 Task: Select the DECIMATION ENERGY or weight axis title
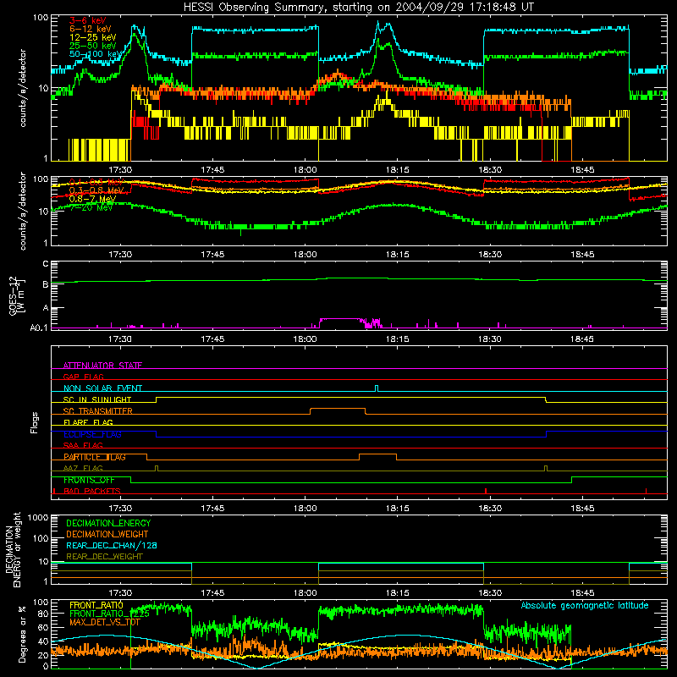13,549
